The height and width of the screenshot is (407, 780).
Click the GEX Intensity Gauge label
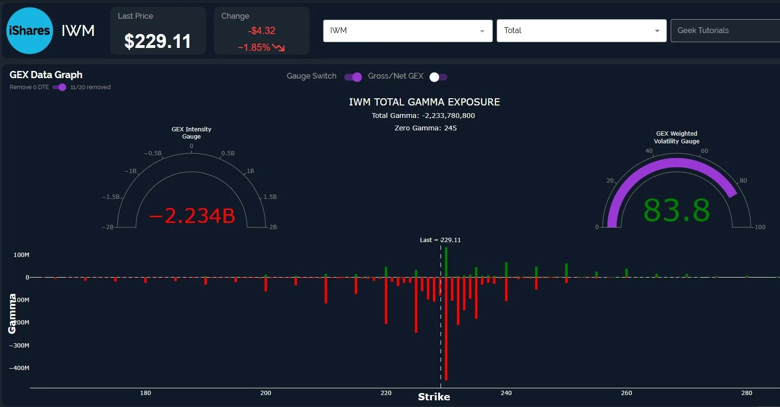pyautogui.click(x=191, y=133)
